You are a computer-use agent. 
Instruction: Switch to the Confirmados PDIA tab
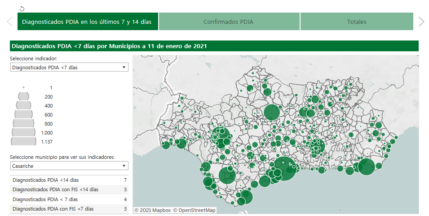(229, 22)
